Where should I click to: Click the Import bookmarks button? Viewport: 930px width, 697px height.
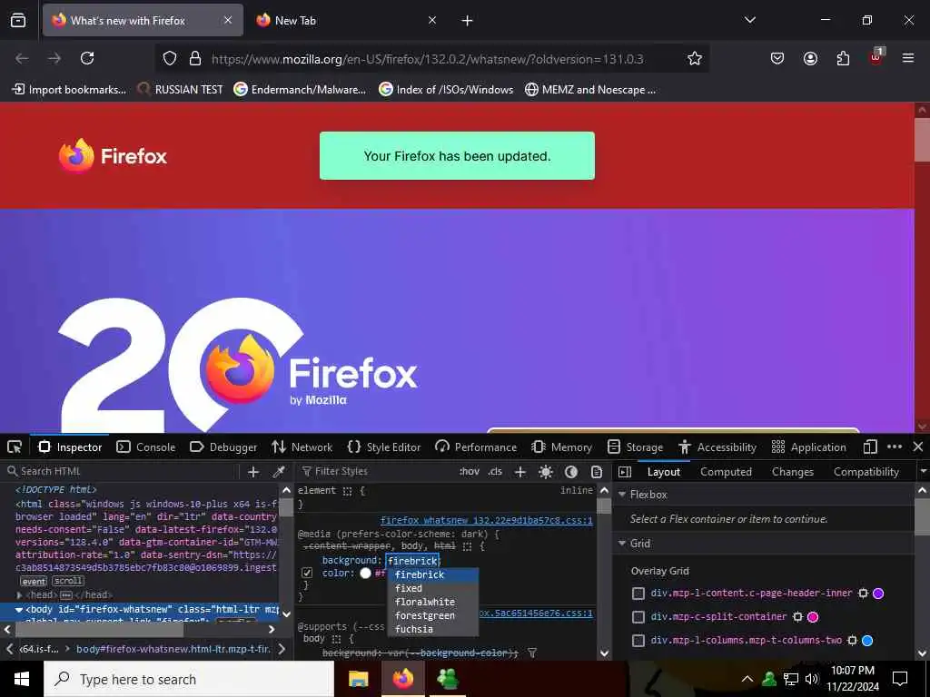point(69,90)
